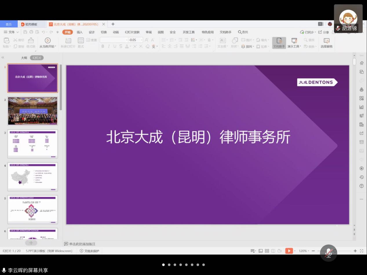Click the font color A icon
367x275 pixels.
127,46
